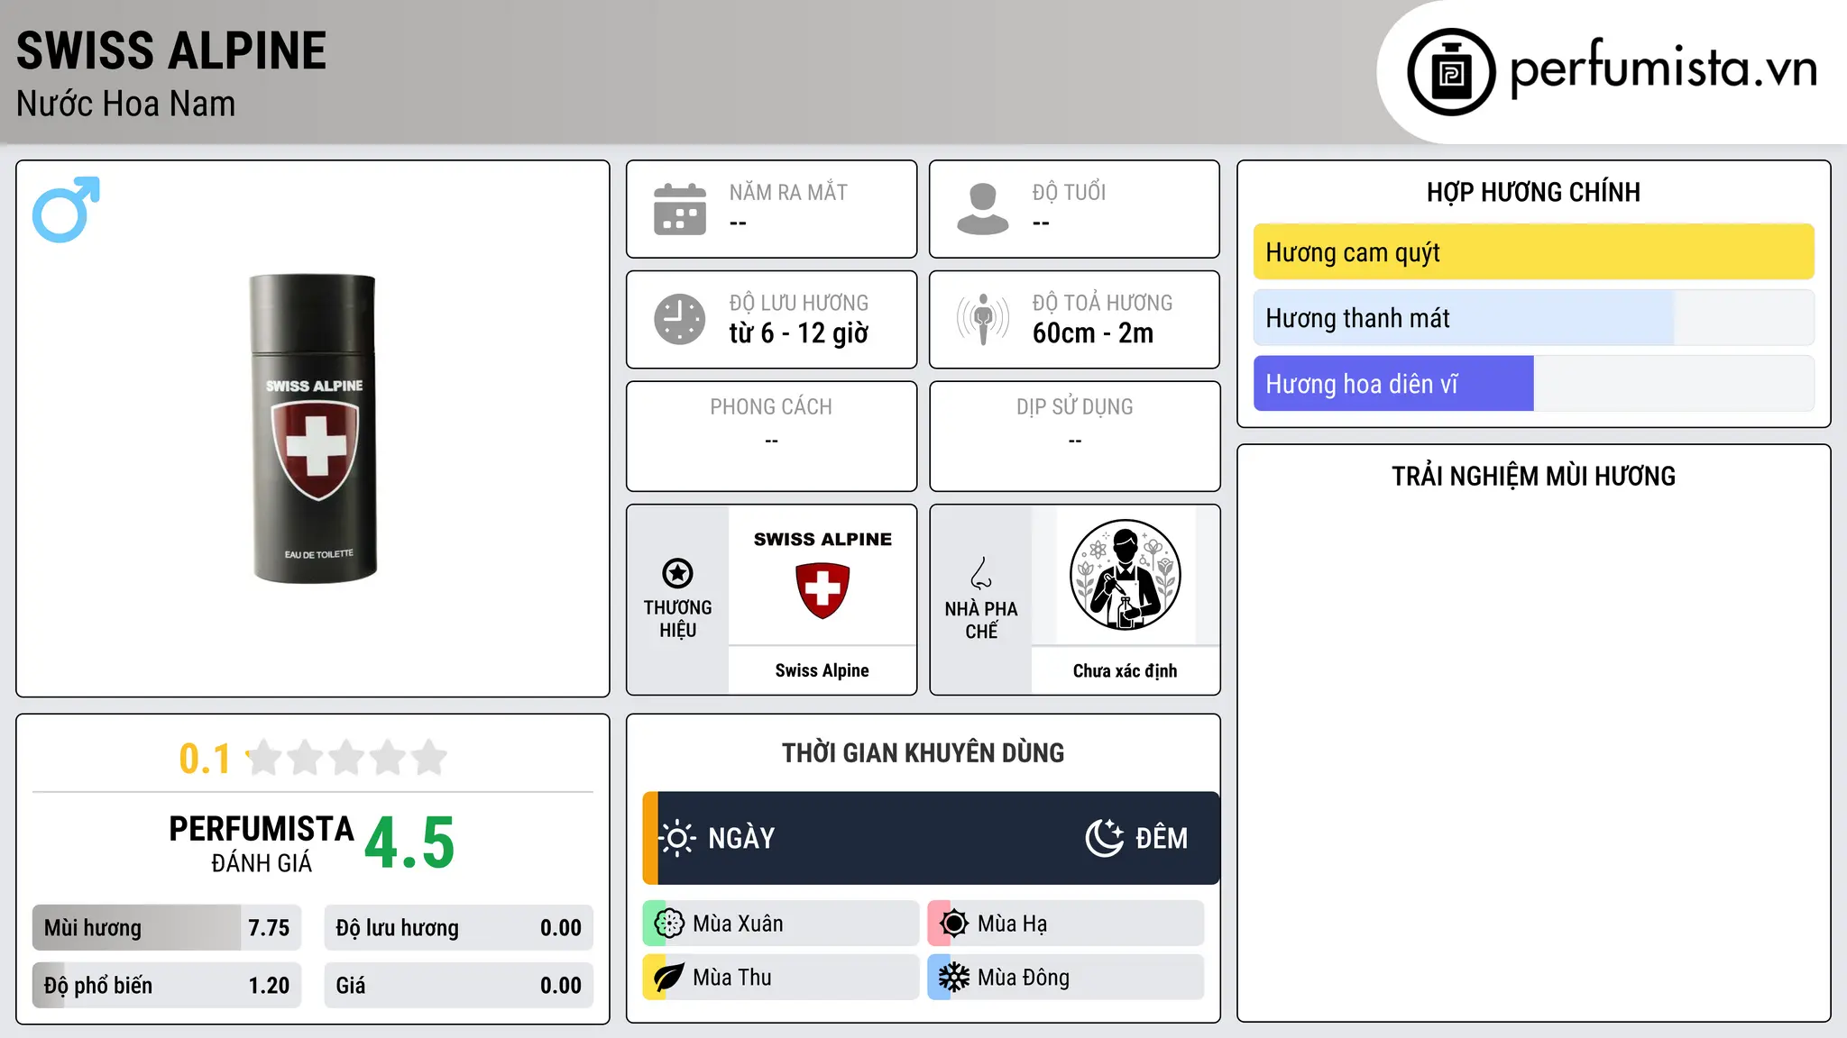
Task: Click the DỊP SỬ DỤNG label
Action: [1075, 407]
